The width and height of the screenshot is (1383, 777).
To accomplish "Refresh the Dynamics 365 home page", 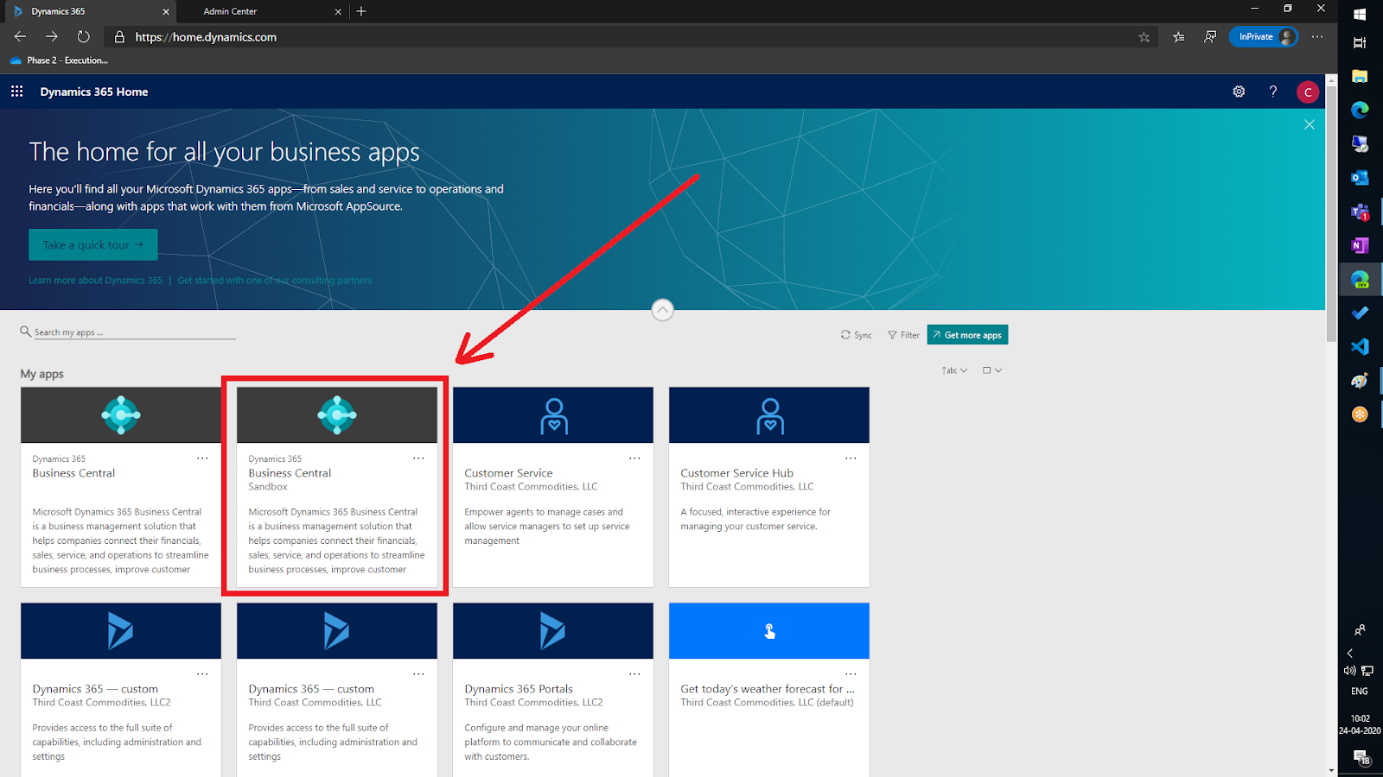I will click(83, 37).
